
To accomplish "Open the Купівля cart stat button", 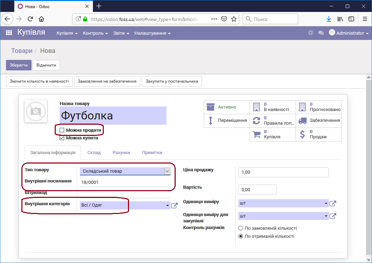I will [273, 134].
